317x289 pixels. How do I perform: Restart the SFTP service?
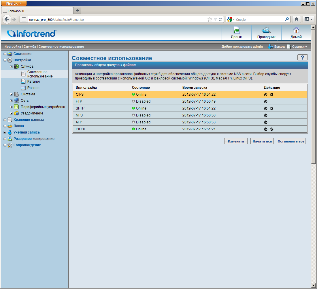(271, 108)
